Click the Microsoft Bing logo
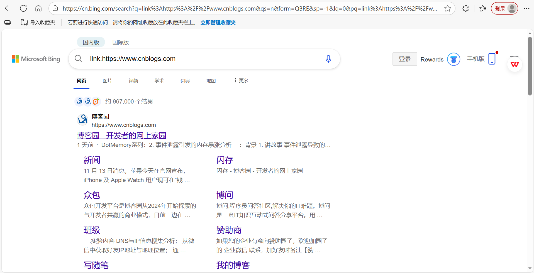This screenshot has height=273, width=534. 36,59
